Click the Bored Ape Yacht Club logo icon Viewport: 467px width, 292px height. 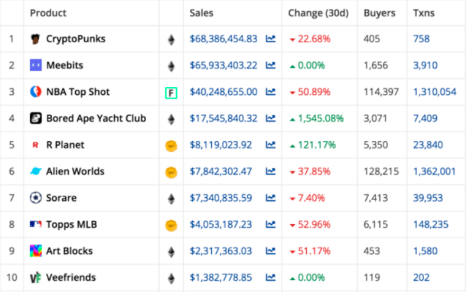(x=35, y=118)
